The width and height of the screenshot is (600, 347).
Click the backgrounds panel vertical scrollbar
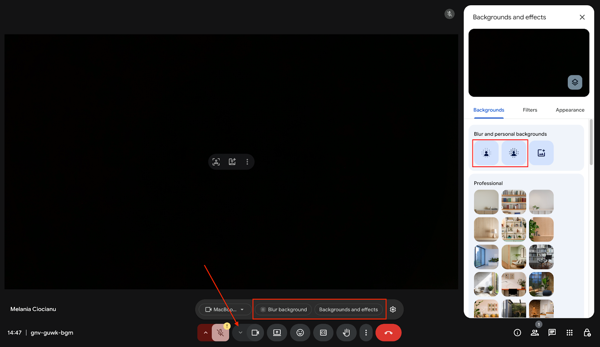(591, 142)
